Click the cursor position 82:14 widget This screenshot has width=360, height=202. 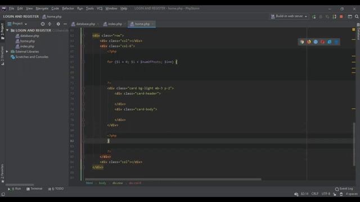[304, 194]
